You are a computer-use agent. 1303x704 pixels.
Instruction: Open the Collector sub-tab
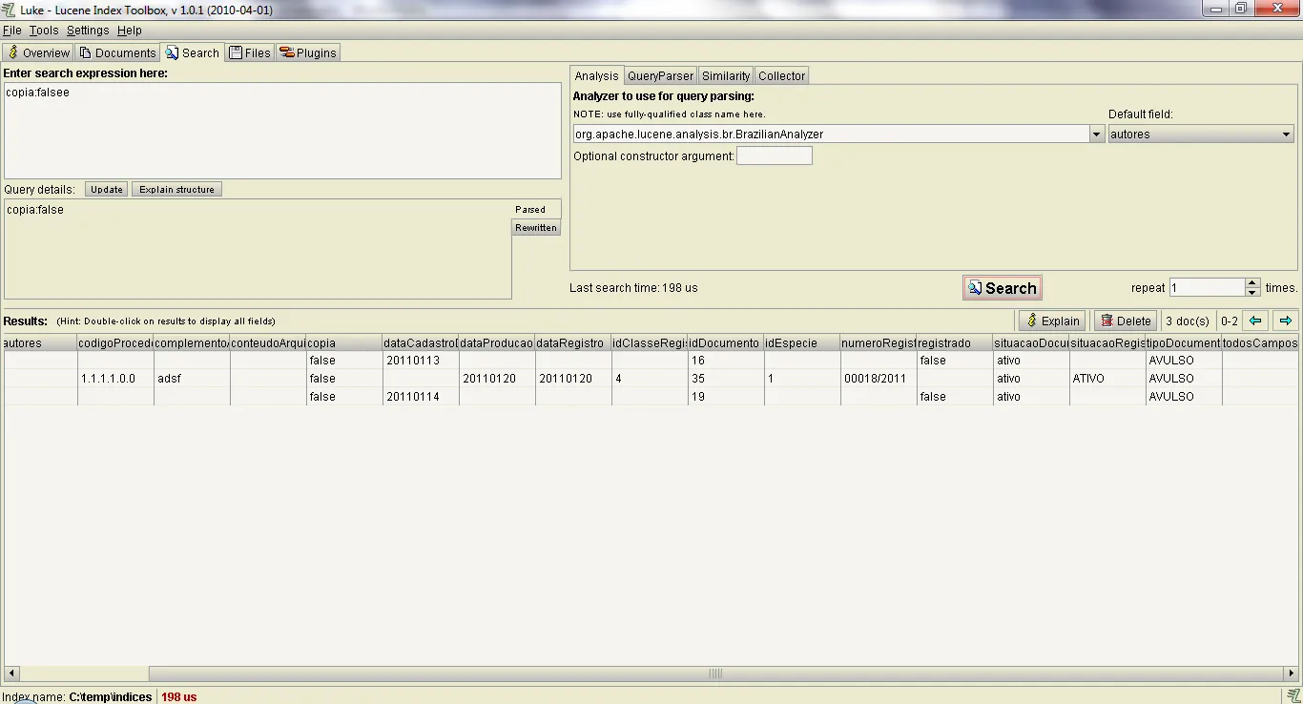(782, 75)
